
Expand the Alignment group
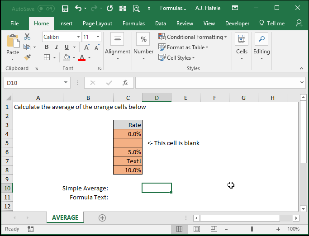coord(118,46)
